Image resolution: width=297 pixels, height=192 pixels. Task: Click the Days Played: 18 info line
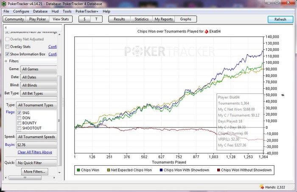point(230,121)
